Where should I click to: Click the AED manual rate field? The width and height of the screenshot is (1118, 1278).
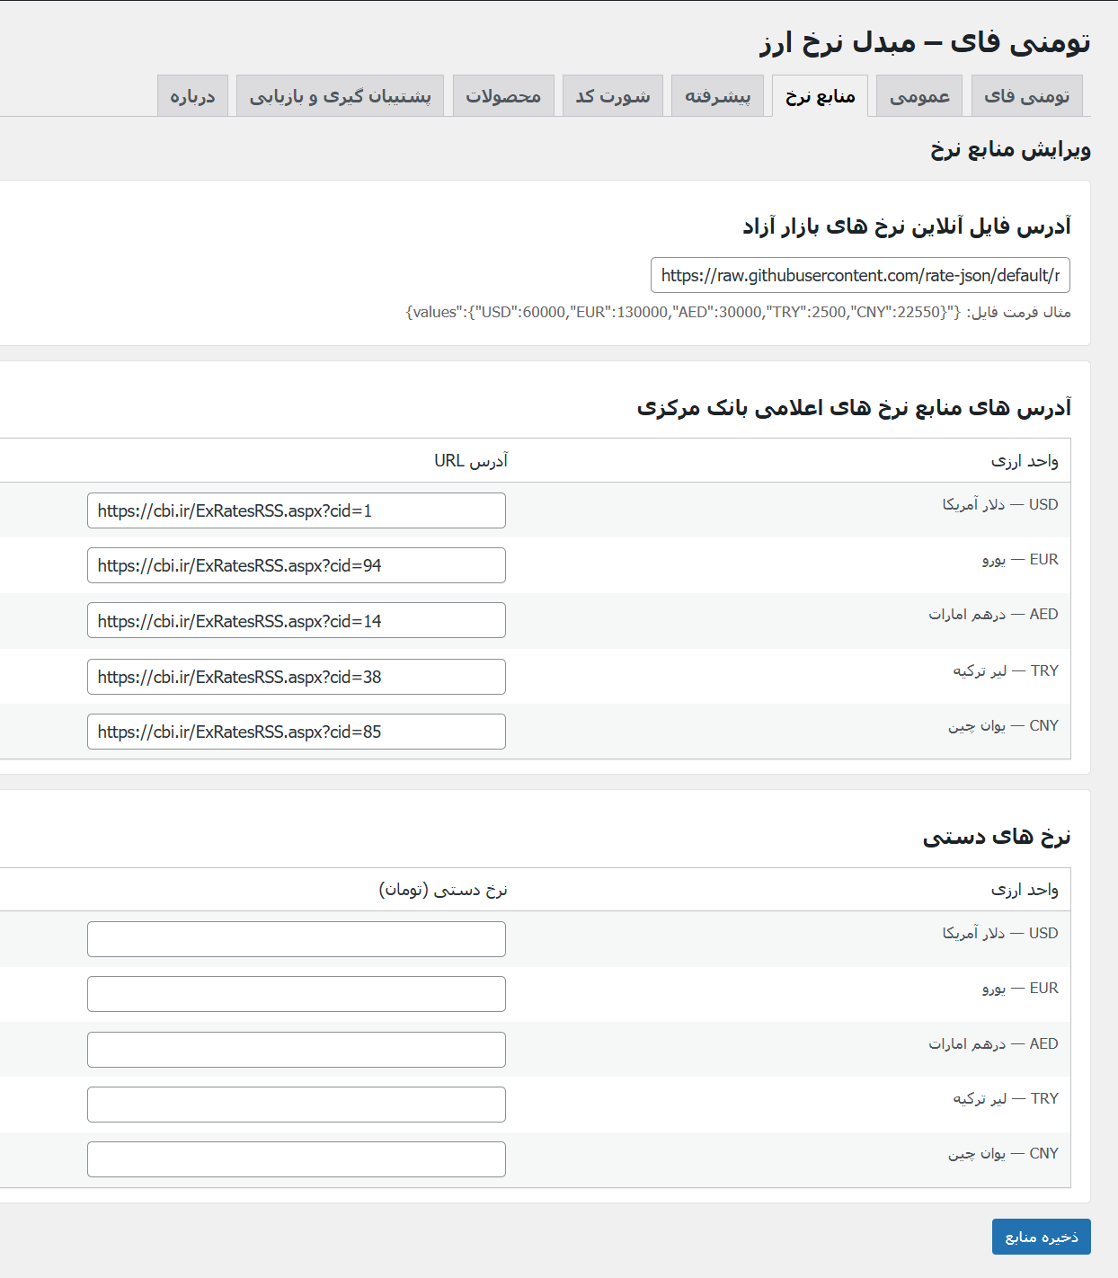296,1049
